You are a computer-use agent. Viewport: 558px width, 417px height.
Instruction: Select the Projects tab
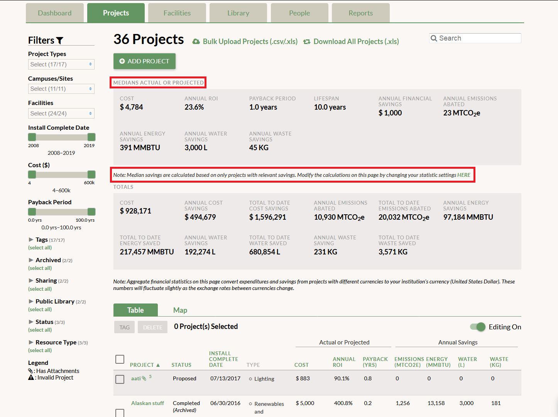pyautogui.click(x=116, y=13)
